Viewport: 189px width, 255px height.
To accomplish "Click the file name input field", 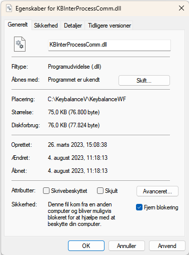I will tap(109, 45).
